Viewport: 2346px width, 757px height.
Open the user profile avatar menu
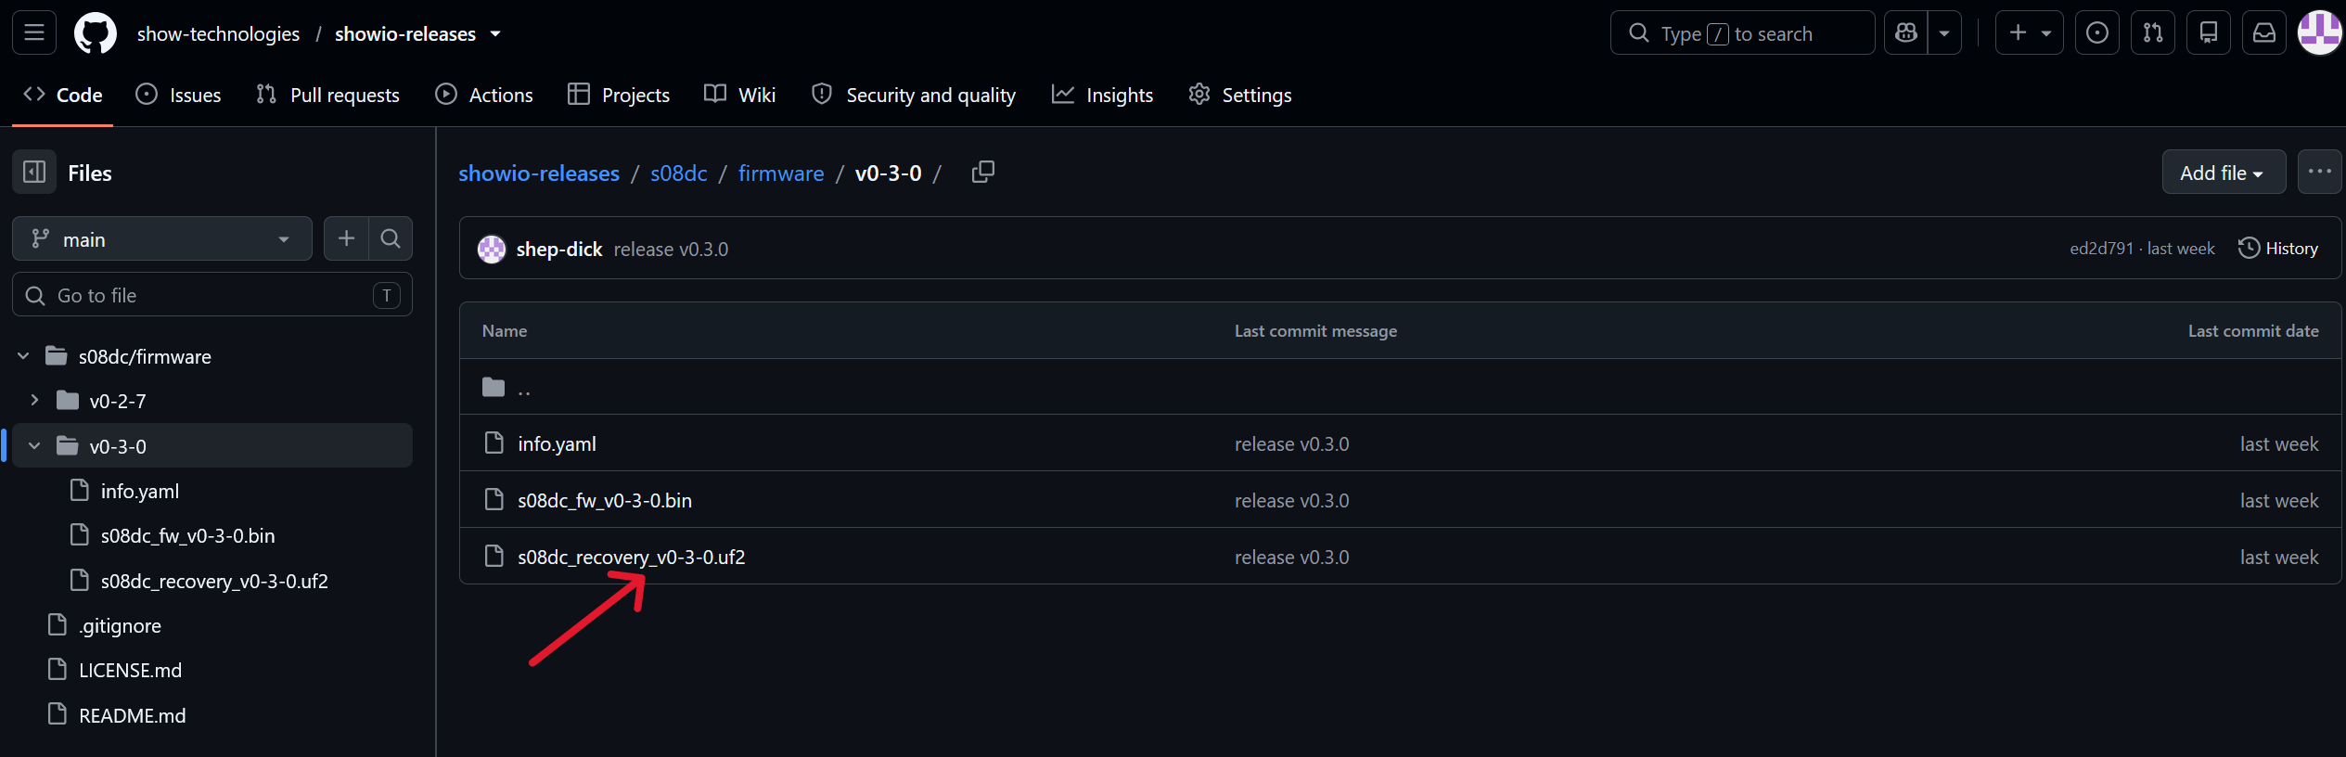[2319, 33]
